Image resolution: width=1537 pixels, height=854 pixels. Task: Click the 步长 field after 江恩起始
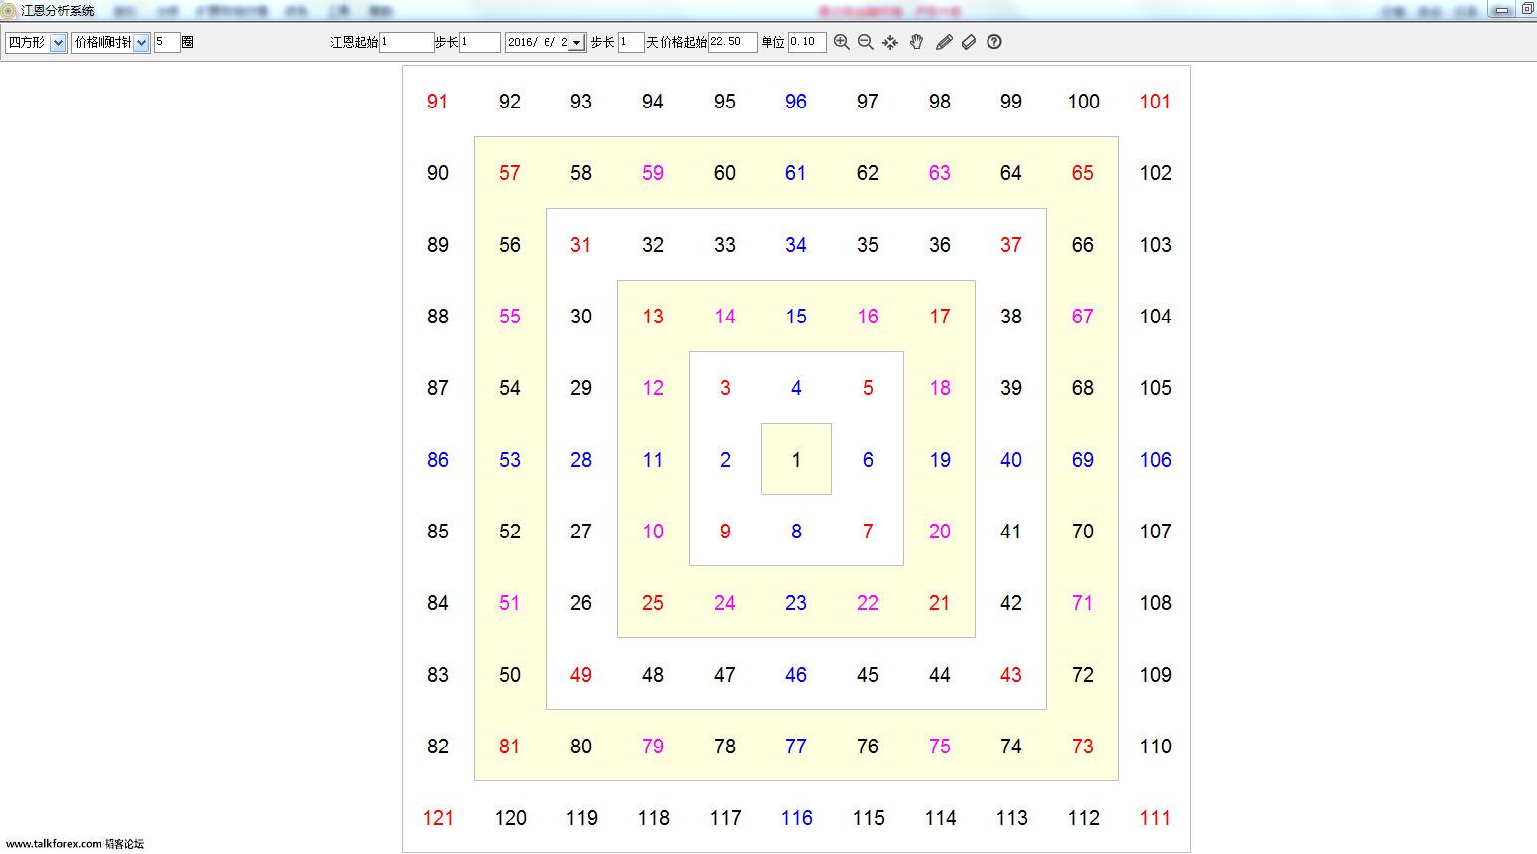point(480,43)
